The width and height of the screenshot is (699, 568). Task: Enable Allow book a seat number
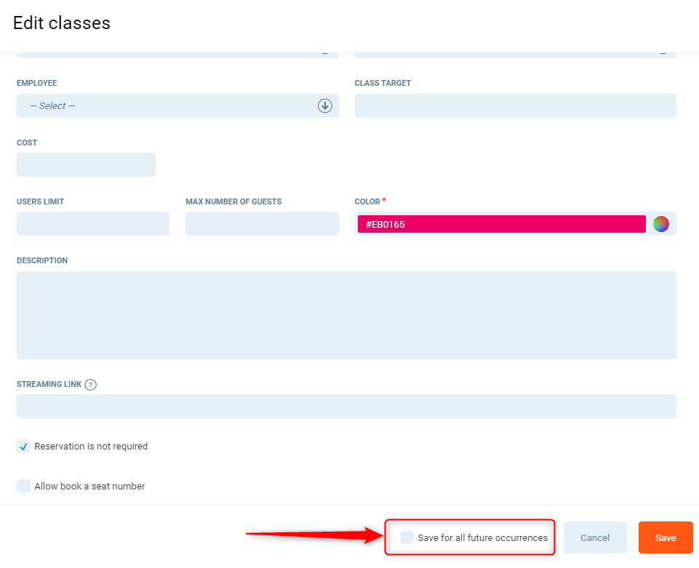pos(24,486)
